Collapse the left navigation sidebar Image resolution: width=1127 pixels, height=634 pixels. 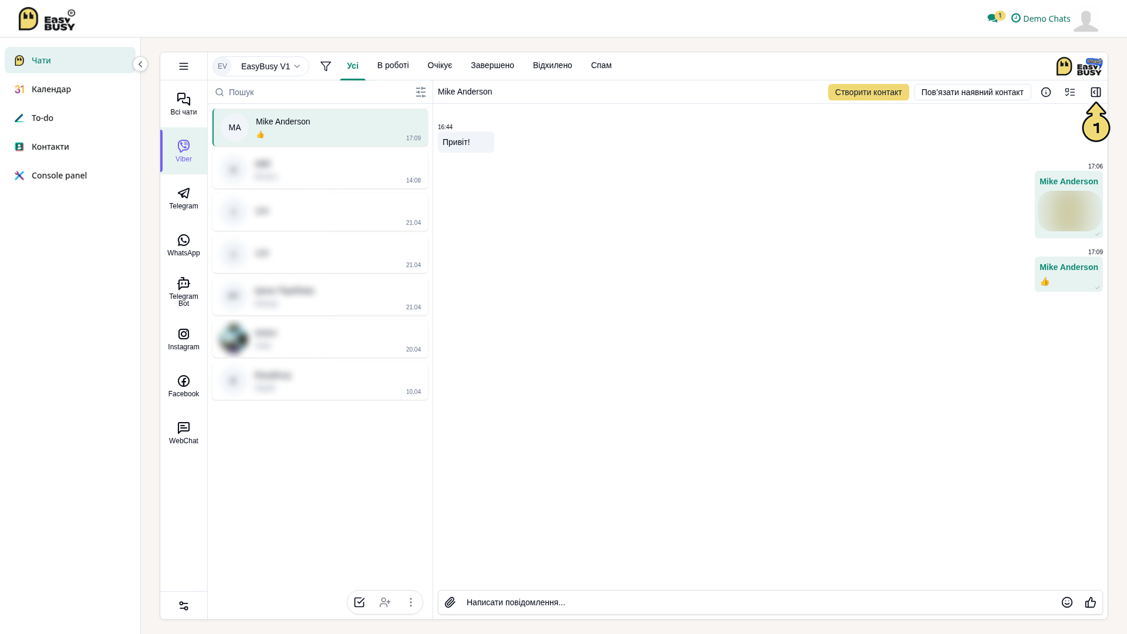pyautogui.click(x=140, y=64)
